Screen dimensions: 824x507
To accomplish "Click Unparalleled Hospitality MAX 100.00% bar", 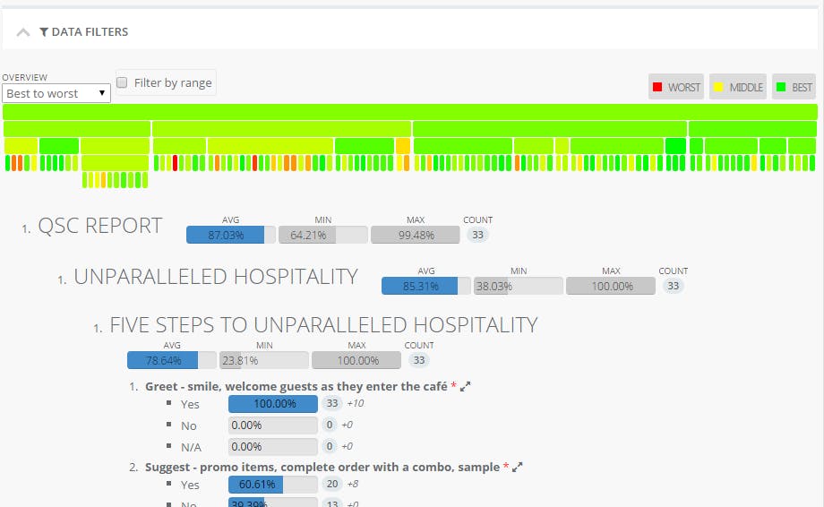I will coord(611,286).
